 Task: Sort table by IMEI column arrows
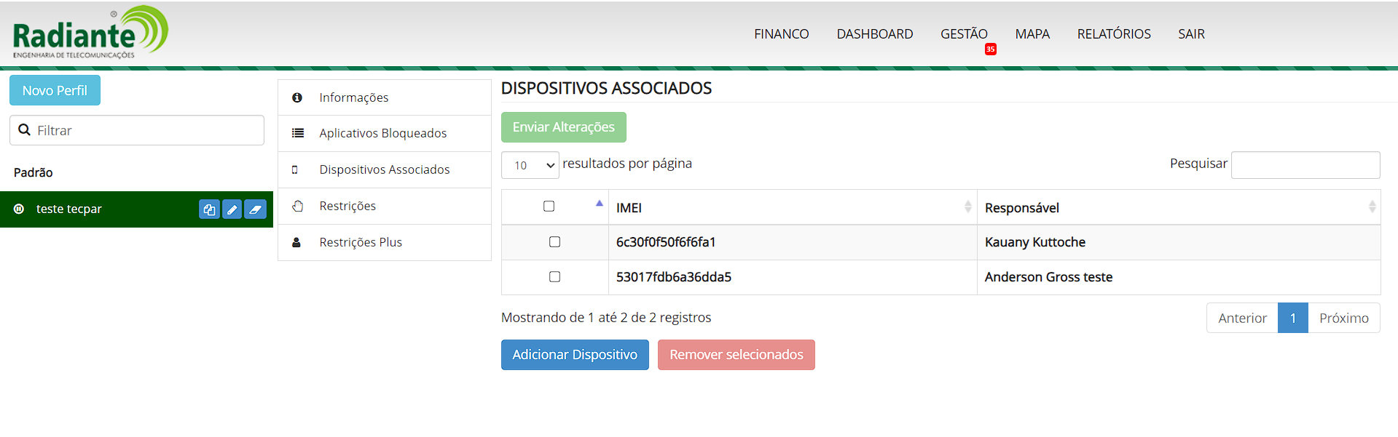(x=967, y=207)
